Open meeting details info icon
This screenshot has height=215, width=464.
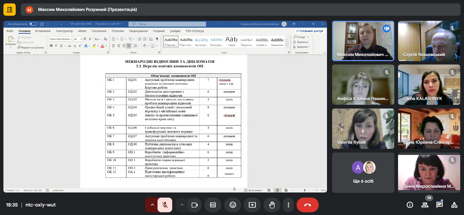(x=410, y=205)
